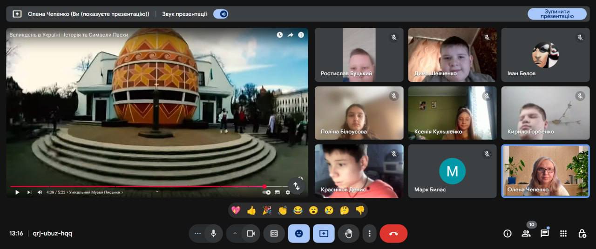Click the red leave call button
The height and width of the screenshot is (249, 596).
pos(393,234)
